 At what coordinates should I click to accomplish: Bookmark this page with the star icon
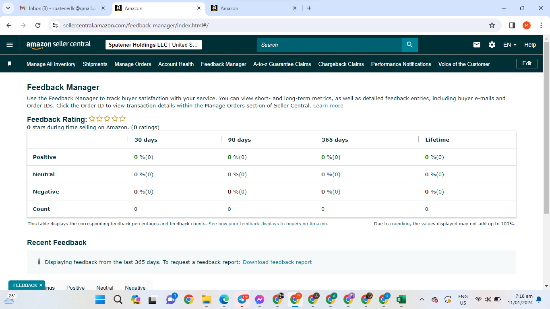(x=492, y=25)
